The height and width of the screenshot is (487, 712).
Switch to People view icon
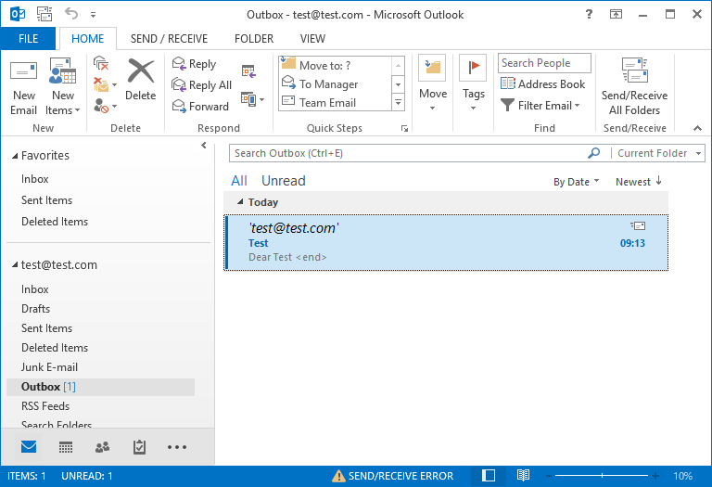click(102, 447)
